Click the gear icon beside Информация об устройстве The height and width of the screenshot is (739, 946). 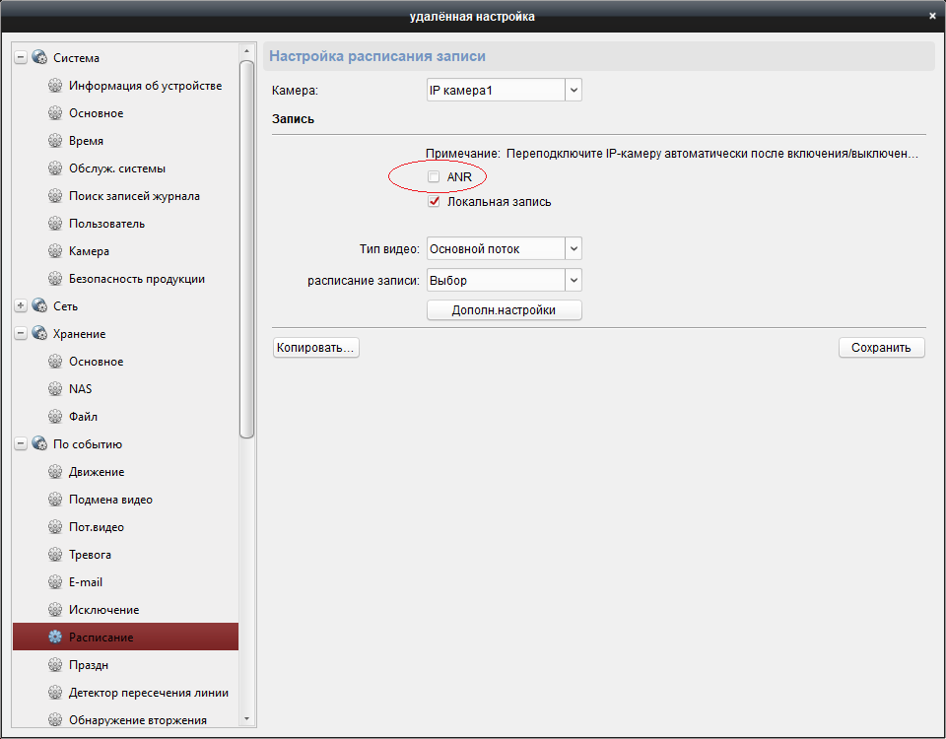55,86
